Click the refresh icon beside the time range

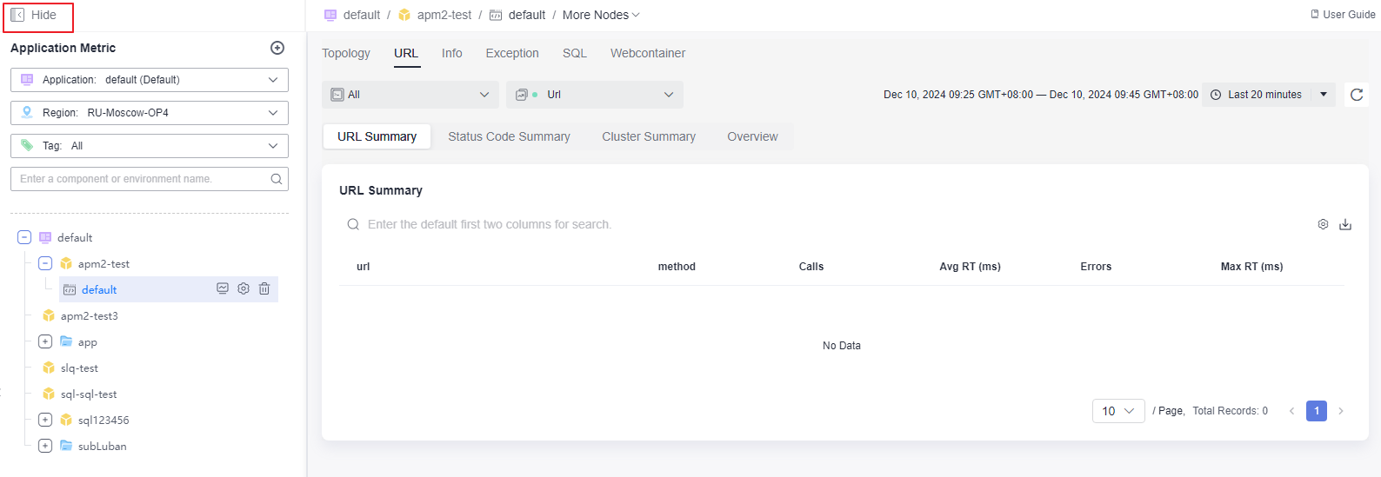tap(1357, 95)
